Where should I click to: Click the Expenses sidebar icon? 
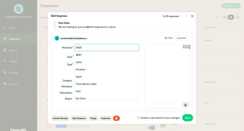tap(5, 39)
